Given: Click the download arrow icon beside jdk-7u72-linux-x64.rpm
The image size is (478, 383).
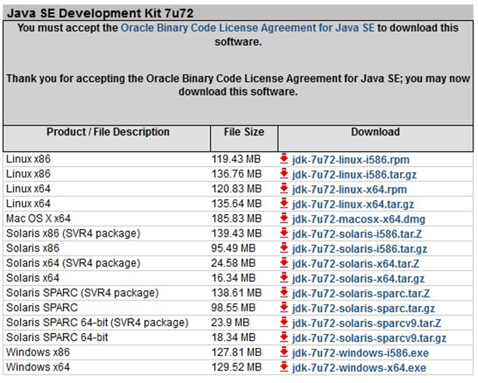Looking at the screenshot, I should coord(284,189).
